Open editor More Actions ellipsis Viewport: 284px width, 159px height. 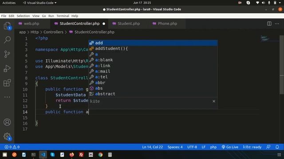(x=277, y=23)
